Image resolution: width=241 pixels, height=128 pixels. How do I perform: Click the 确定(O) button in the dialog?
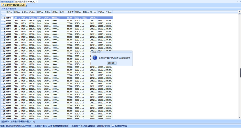pyautogui.click(x=112, y=63)
